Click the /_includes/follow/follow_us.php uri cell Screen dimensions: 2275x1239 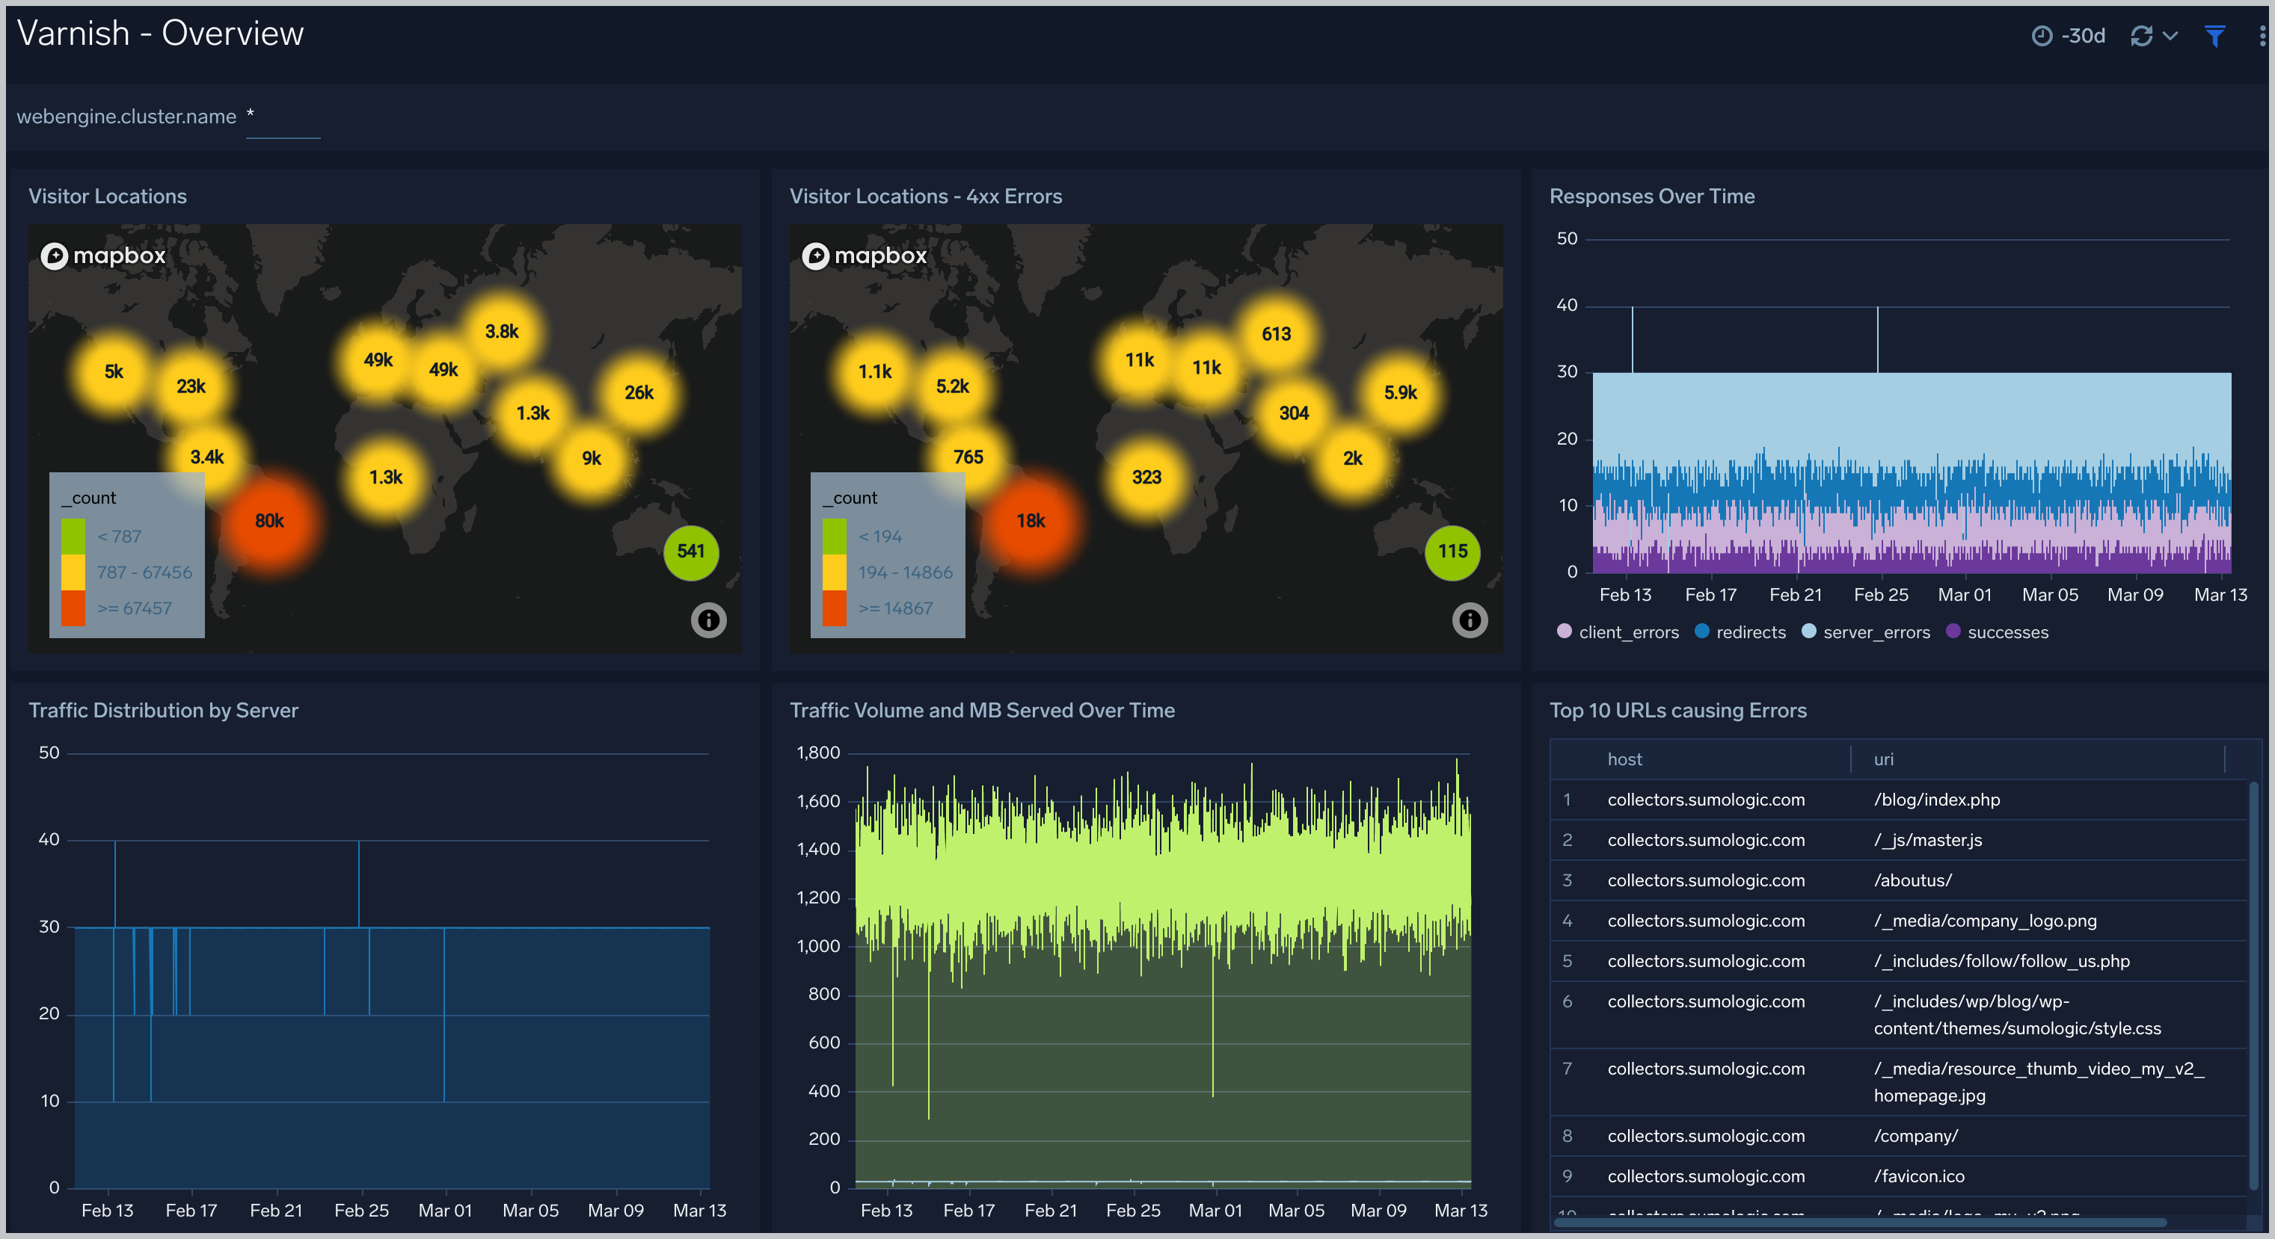[2001, 962]
